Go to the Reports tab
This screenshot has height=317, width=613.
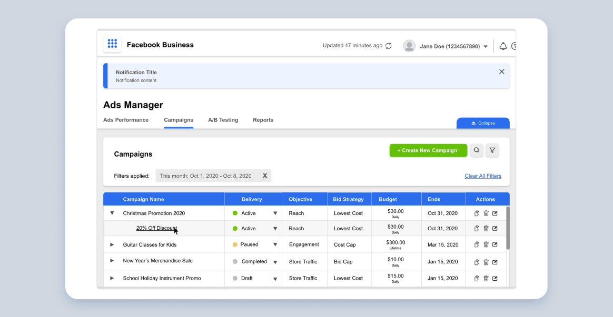point(263,120)
